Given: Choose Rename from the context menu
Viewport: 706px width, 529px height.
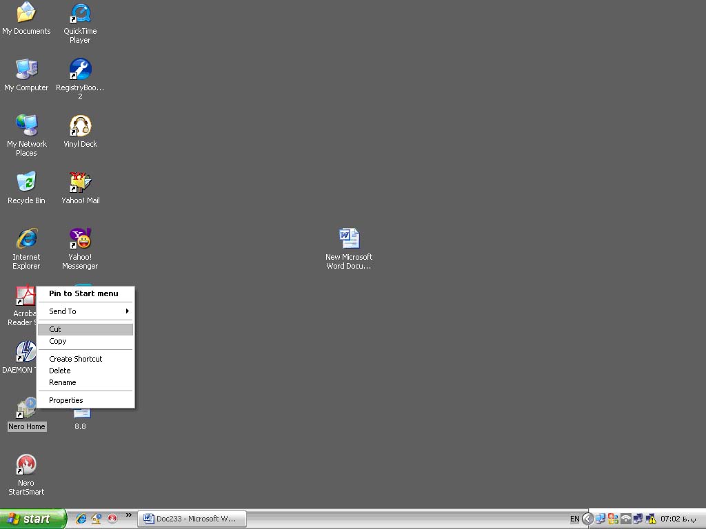Looking at the screenshot, I should click(x=85, y=382).
